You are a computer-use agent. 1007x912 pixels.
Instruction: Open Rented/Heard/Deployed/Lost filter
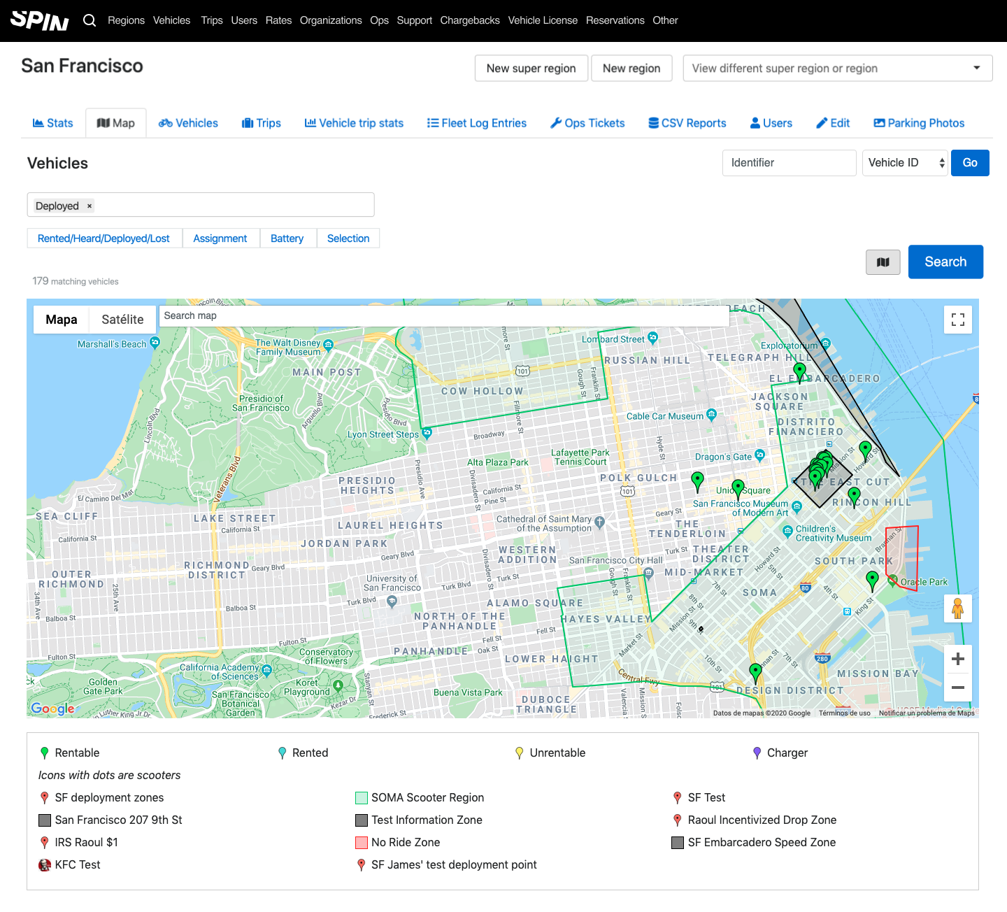(x=103, y=238)
